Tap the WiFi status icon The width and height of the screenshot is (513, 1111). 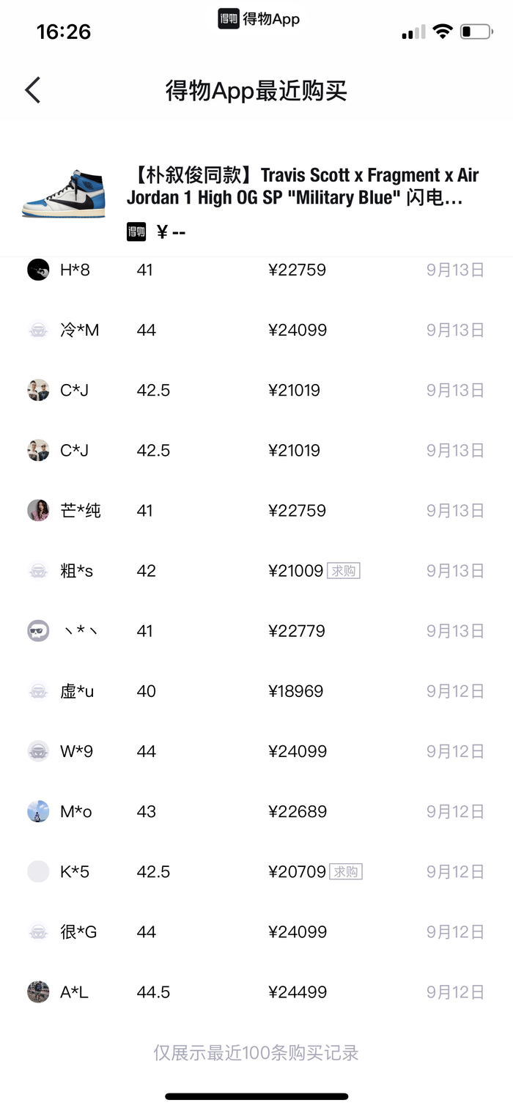[x=442, y=32]
